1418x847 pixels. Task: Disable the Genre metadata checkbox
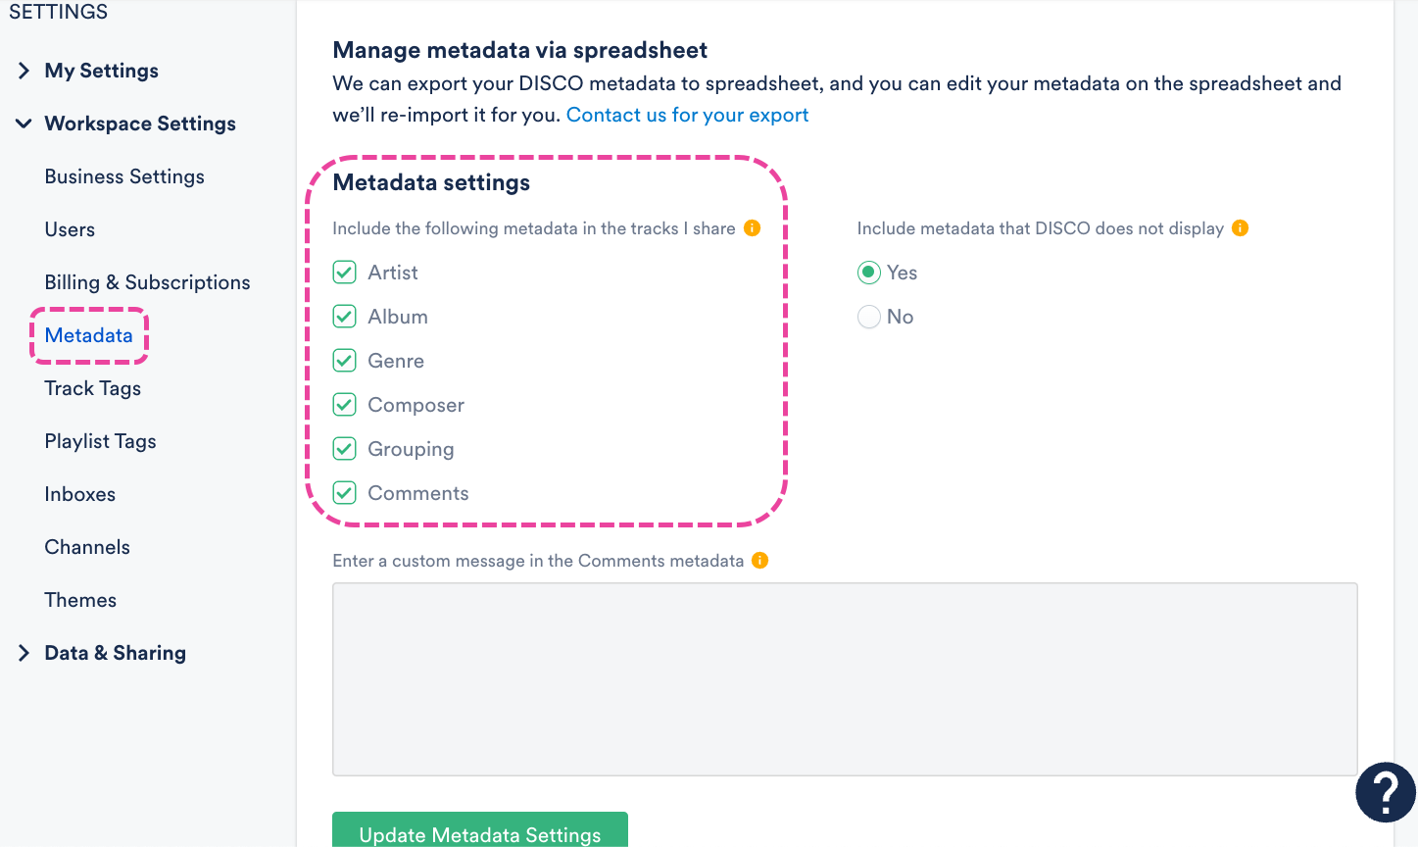pos(344,361)
